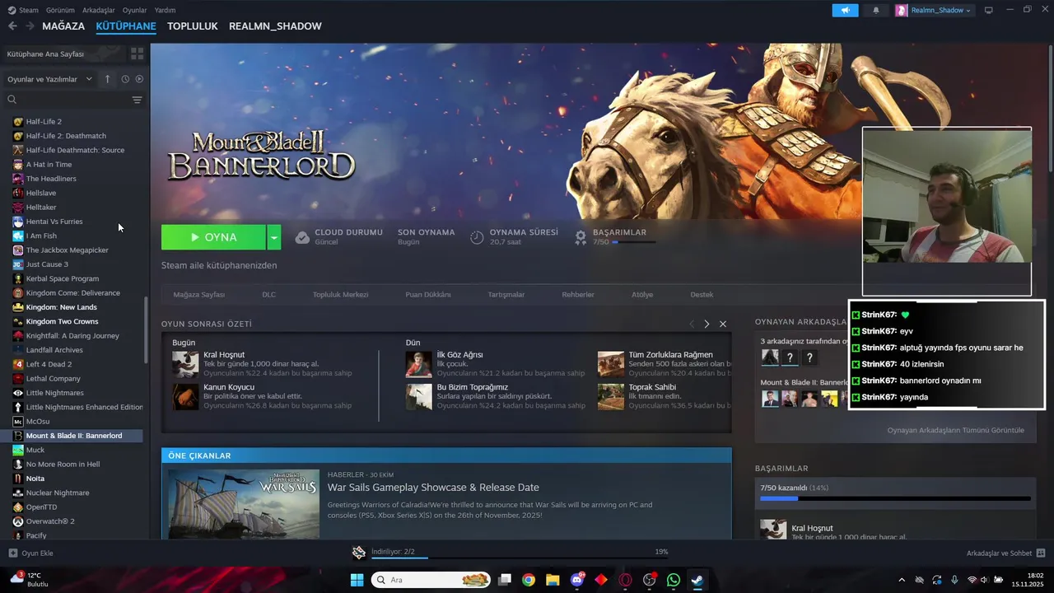Open the Atölye link
Image resolution: width=1054 pixels, height=593 pixels.
pos(642,295)
